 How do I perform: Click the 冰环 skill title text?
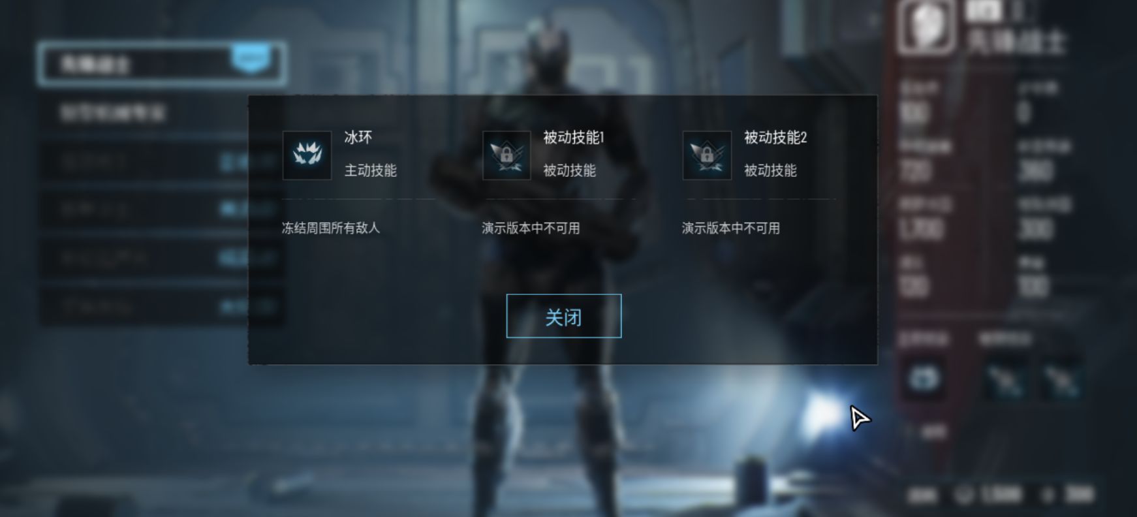pyautogui.click(x=358, y=137)
